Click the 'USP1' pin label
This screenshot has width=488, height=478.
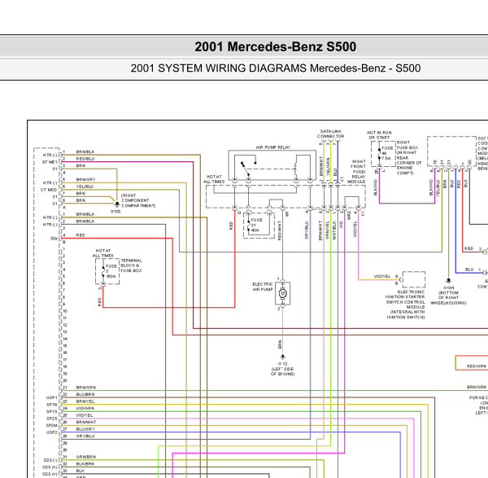click(52, 397)
